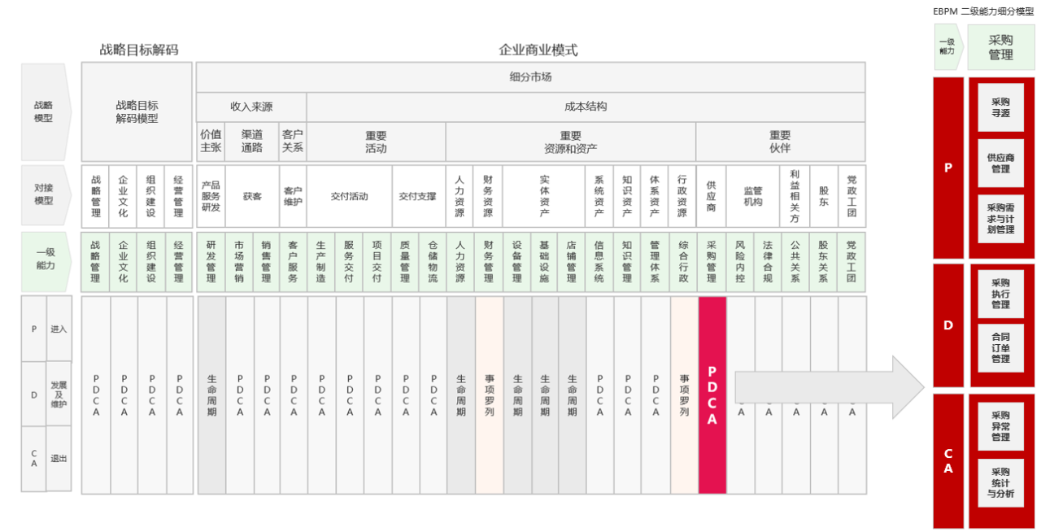Click the 财务资源 cell
The height and width of the screenshot is (532, 1041).
tap(488, 196)
